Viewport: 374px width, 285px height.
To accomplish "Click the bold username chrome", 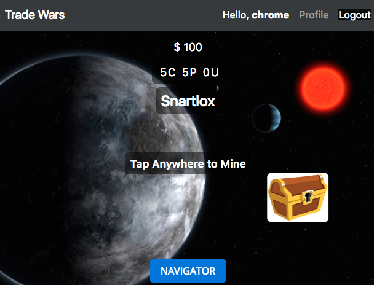I will [x=271, y=15].
